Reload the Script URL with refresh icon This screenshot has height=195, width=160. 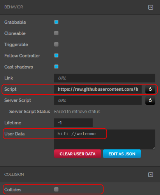coord(150,89)
